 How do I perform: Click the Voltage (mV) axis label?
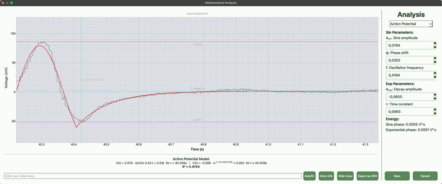point(6,78)
